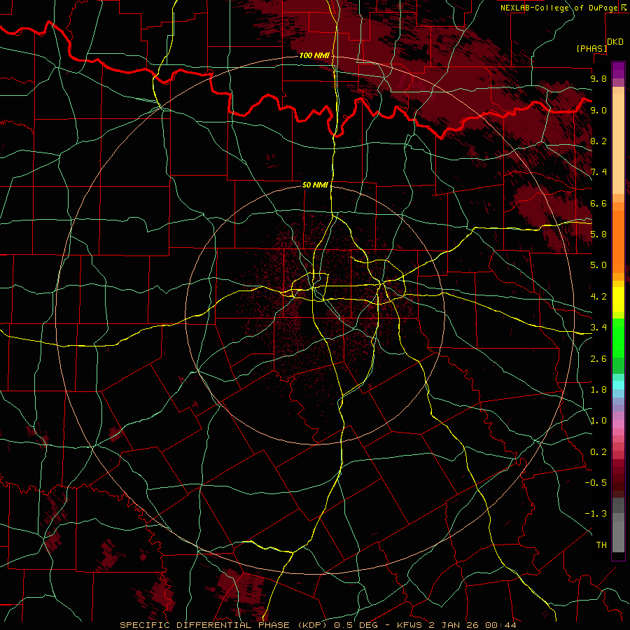Select the -0.5 value on the scale
The height and width of the screenshot is (630, 630).
596,483
